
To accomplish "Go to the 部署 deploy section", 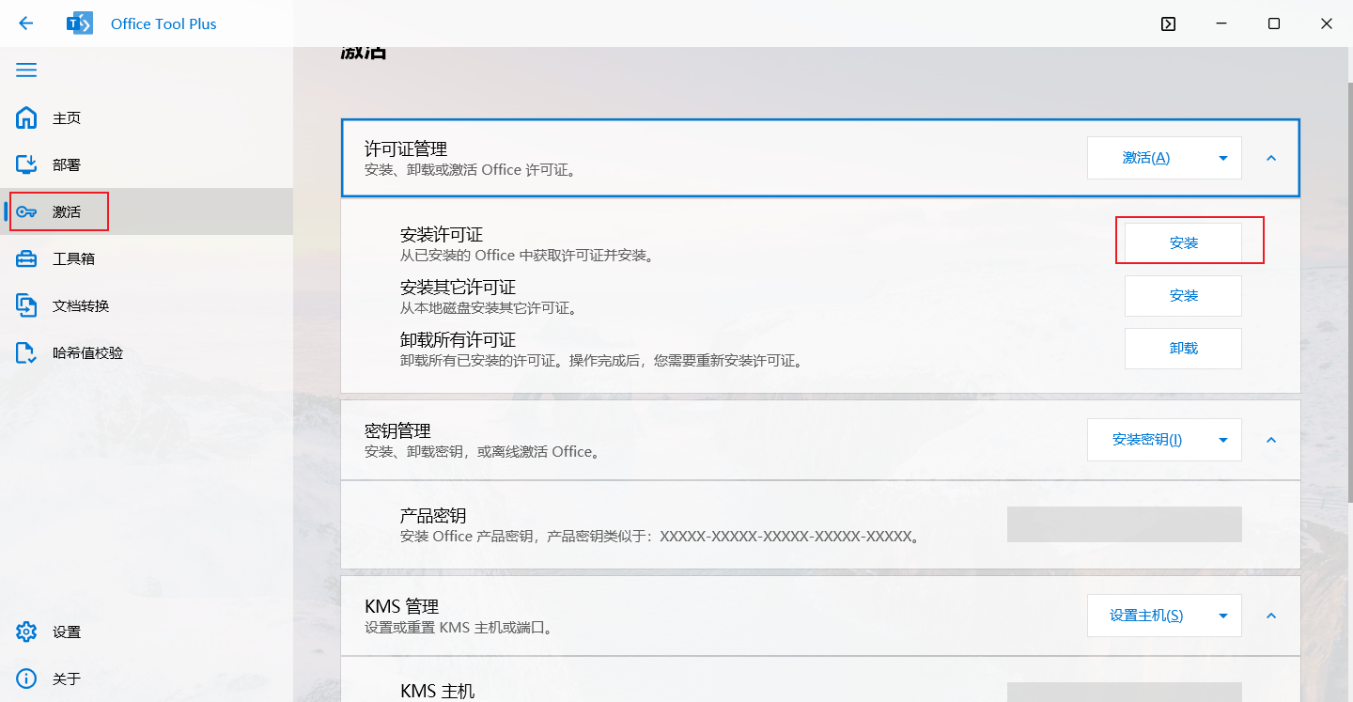I will pyautogui.click(x=147, y=164).
